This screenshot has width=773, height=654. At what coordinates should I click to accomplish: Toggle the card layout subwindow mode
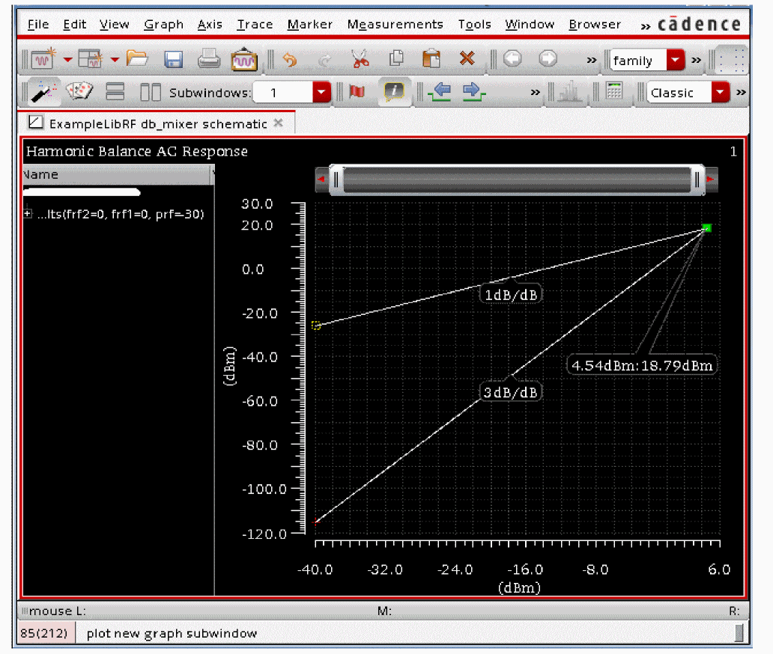pos(79,92)
